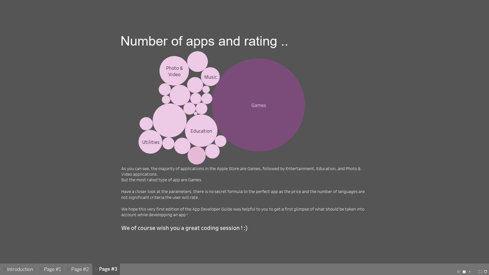
Task: Toggle fullscreen with the bracket icon
Action: (x=480, y=272)
